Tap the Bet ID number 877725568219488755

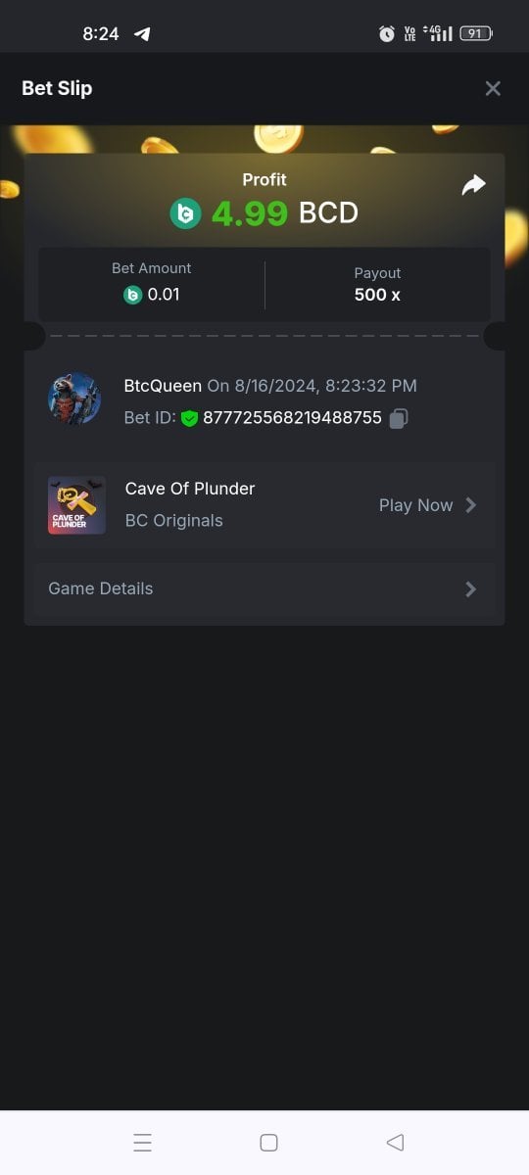pyautogui.click(x=292, y=418)
